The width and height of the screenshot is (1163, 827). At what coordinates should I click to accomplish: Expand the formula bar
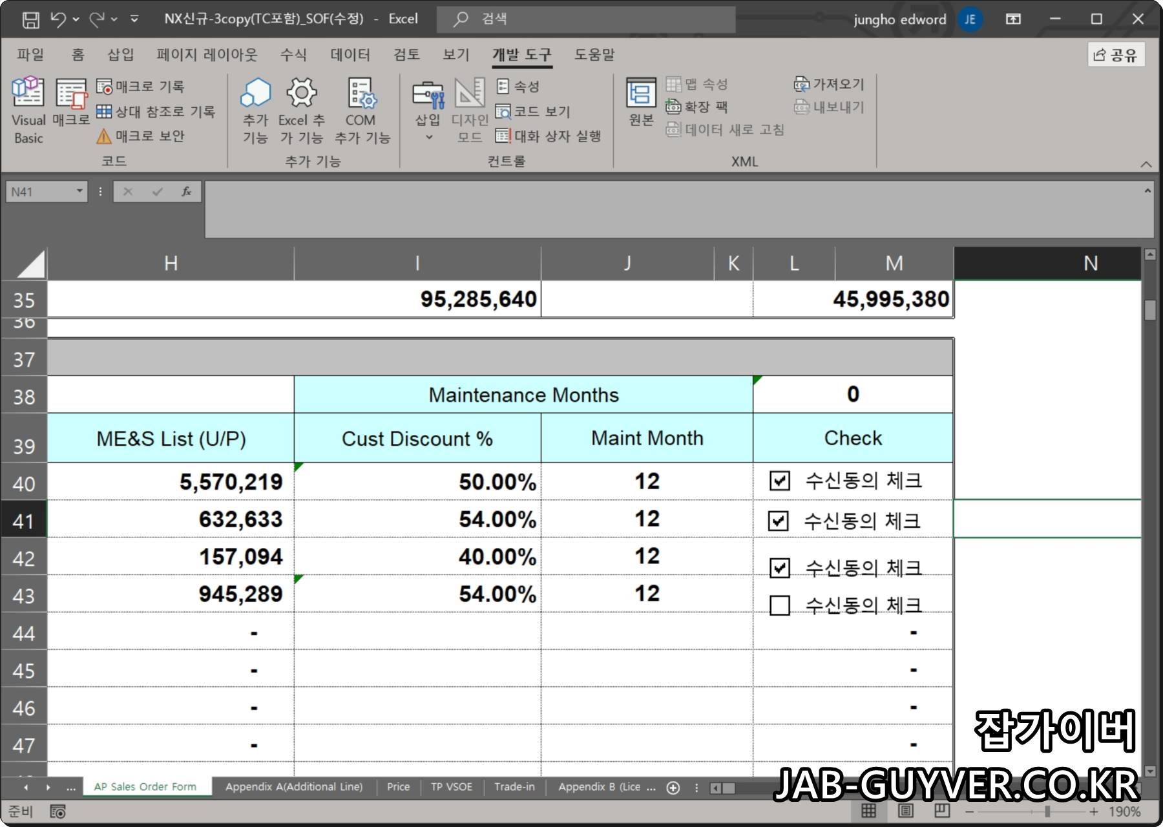tap(1147, 191)
